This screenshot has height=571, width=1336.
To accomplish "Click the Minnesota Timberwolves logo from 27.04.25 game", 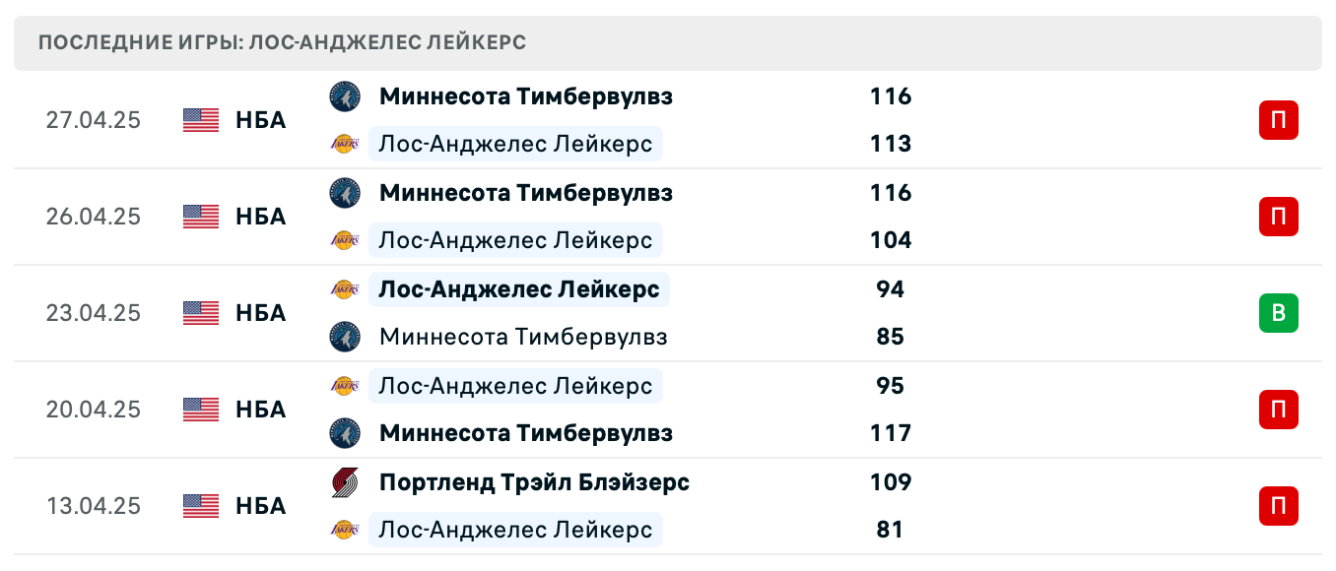I will click(x=344, y=96).
